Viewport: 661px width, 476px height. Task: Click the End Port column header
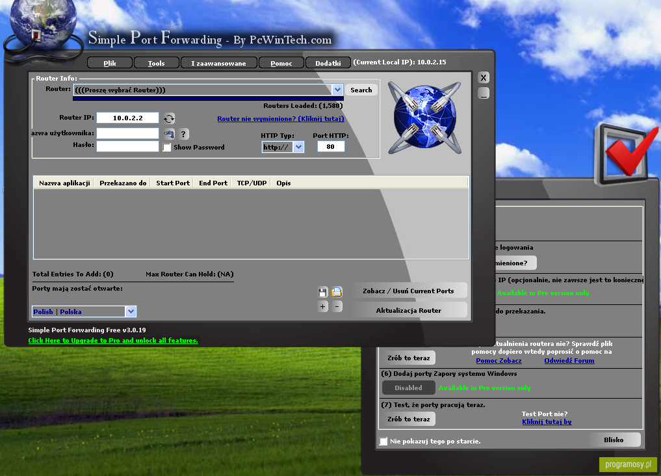[213, 183]
